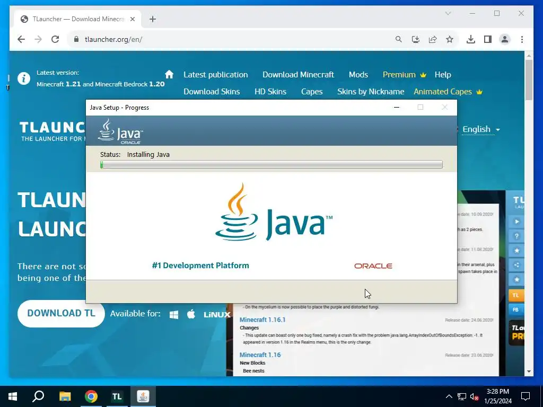Image resolution: width=543 pixels, height=407 pixels.
Task: Open Skins by Nickname link
Action: tap(371, 91)
